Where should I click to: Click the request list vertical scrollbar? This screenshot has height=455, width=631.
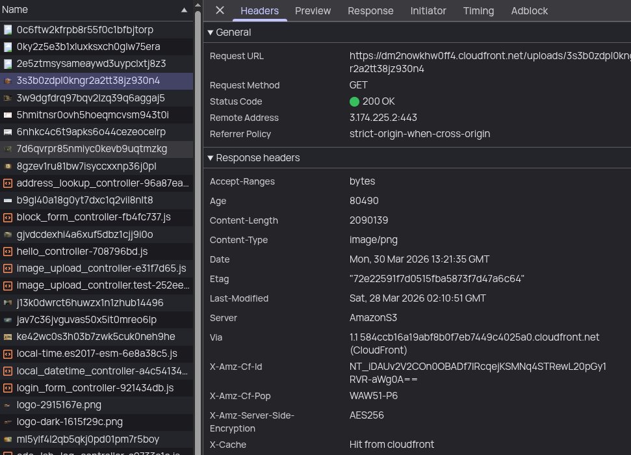click(x=198, y=233)
